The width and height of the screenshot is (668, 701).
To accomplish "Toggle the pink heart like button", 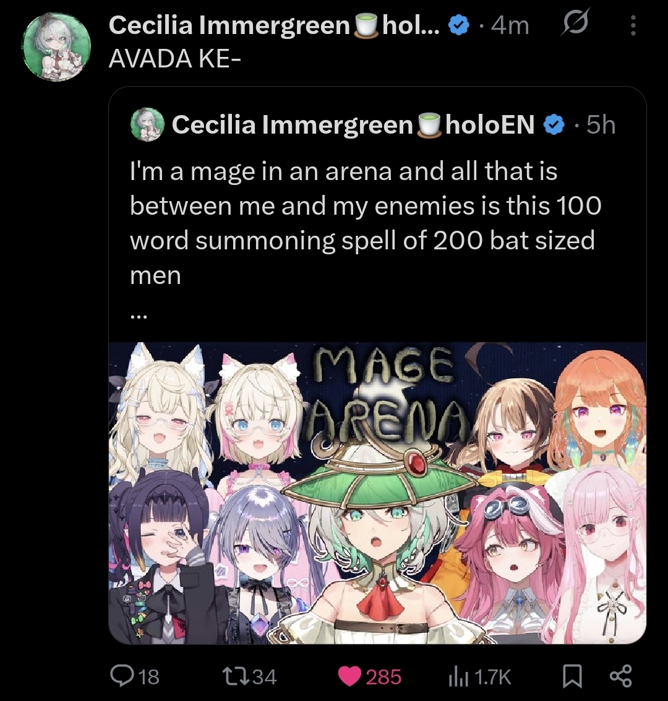I will click(349, 676).
